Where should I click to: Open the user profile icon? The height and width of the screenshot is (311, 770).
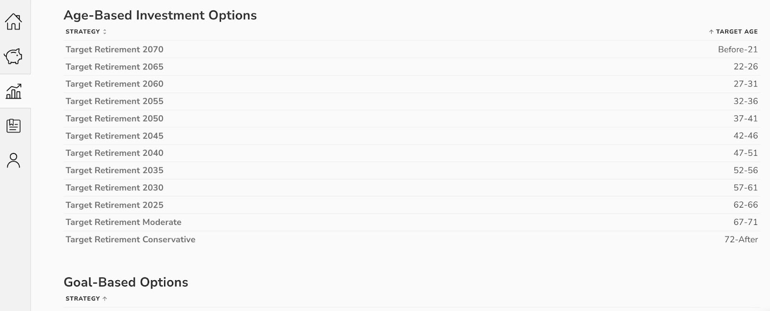(x=13, y=161)
